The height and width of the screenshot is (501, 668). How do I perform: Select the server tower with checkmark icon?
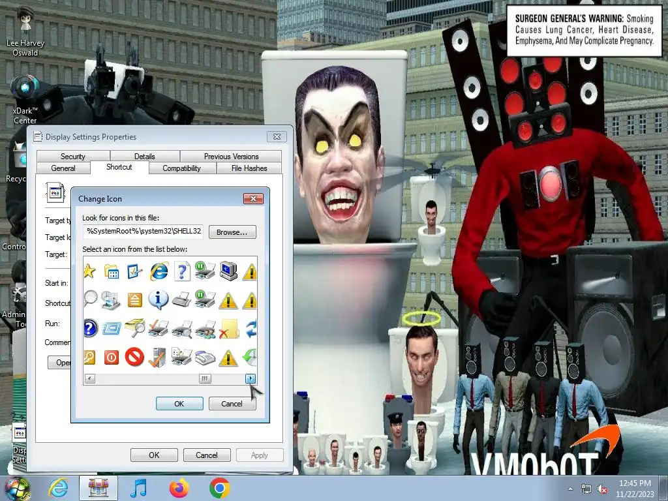[x=157, y=357]
